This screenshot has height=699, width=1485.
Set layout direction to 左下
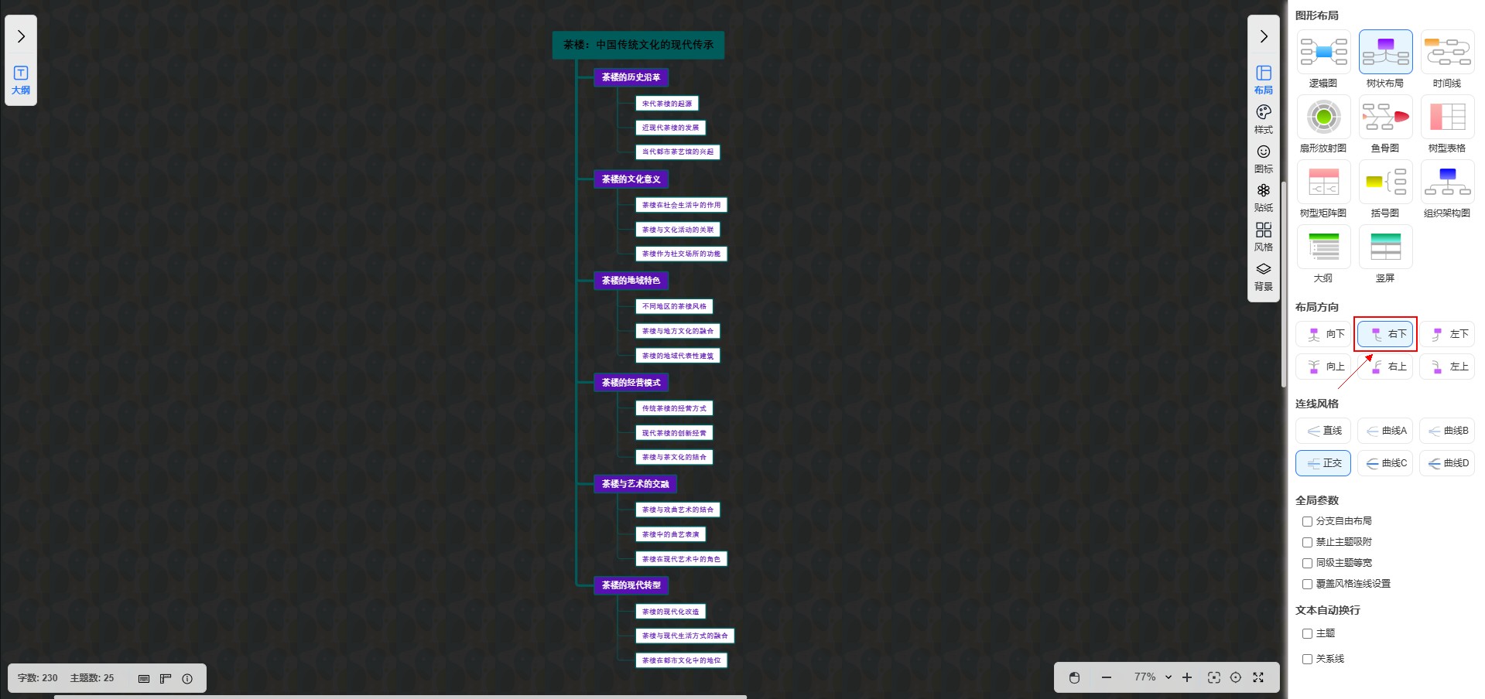[x=1447, y=334]
